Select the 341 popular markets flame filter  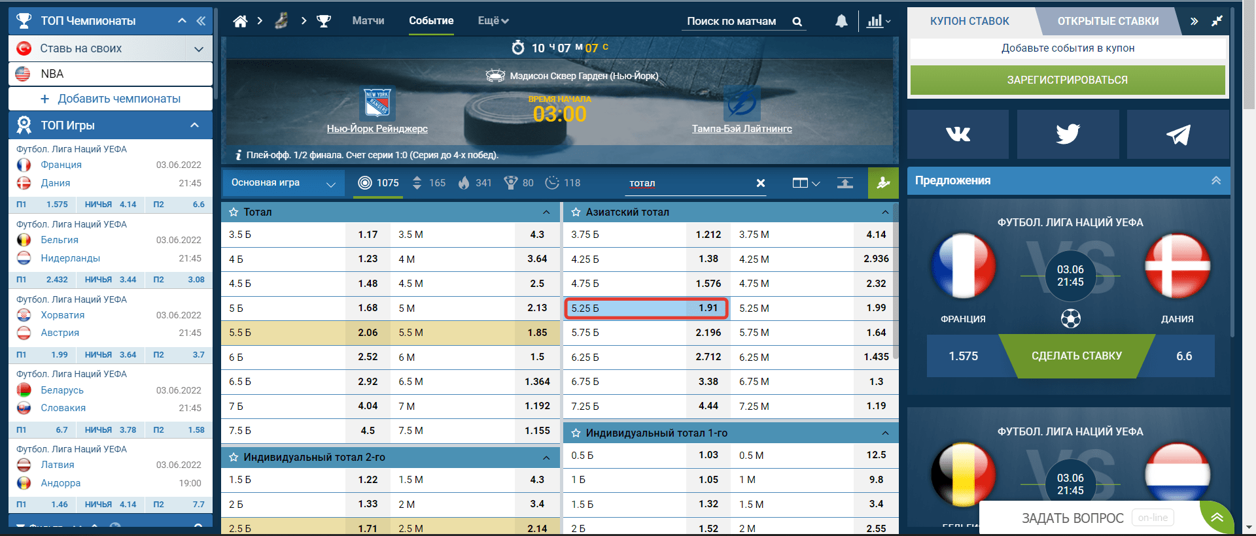[474, 183]
